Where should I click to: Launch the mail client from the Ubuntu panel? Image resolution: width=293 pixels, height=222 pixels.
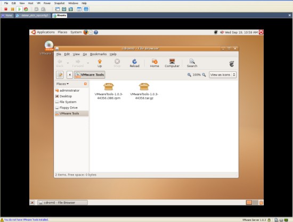pos(91,32)
